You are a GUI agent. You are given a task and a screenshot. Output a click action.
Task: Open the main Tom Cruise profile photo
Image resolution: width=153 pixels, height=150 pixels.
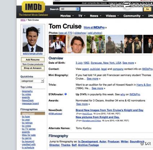33,38
